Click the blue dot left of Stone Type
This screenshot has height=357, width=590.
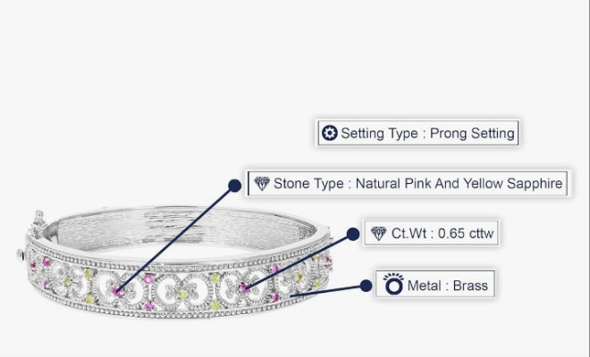pos(235,186)
